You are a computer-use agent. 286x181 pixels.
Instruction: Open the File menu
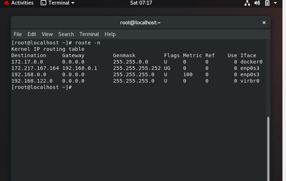pos(18,34)
